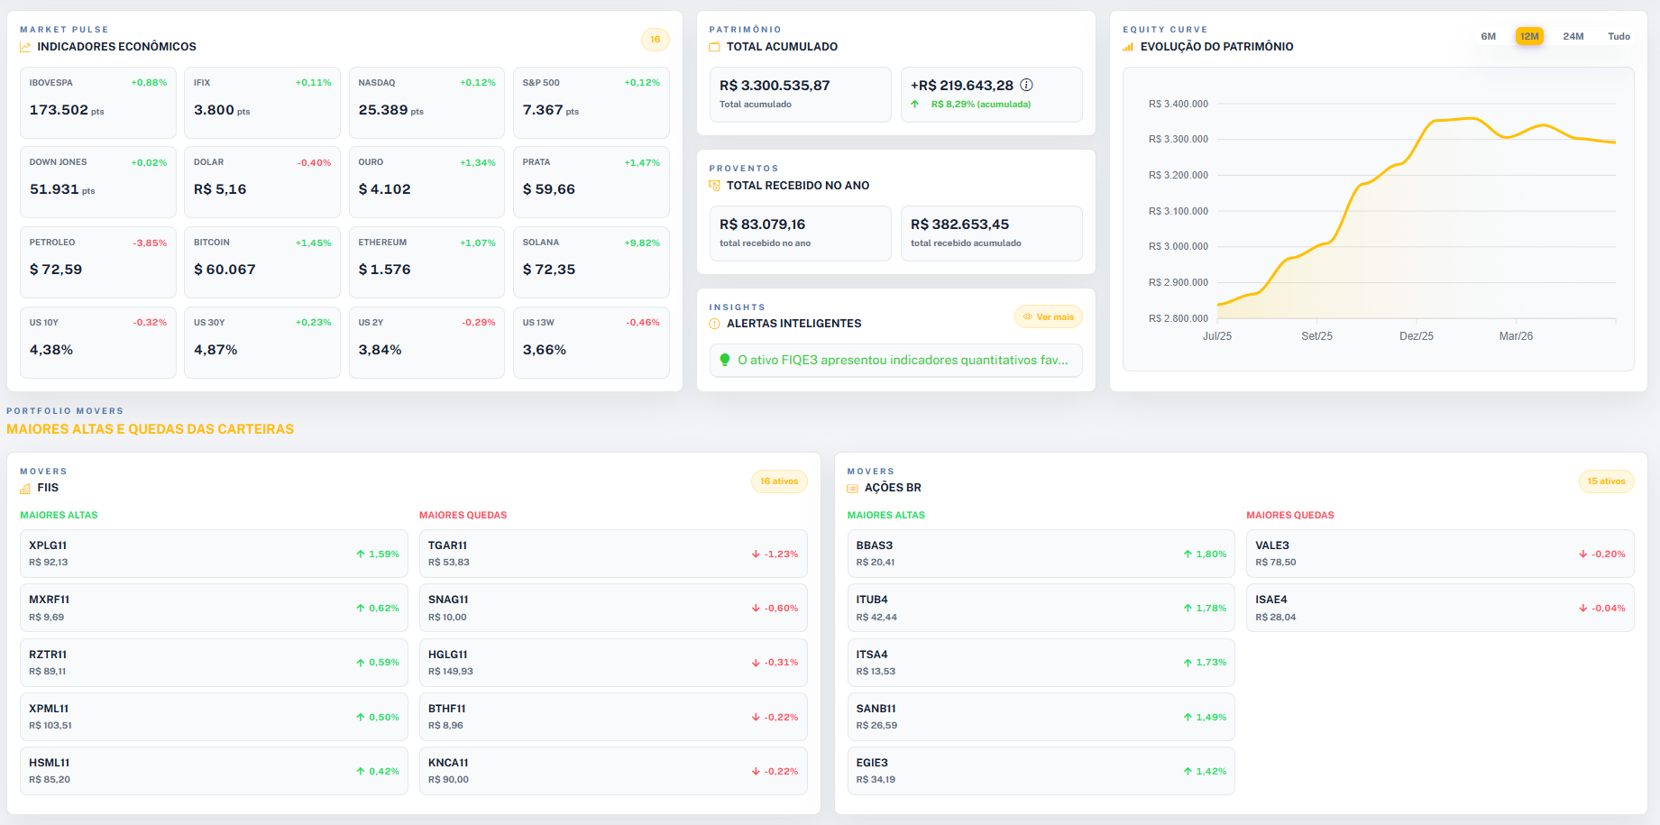Screen dimensions: 1660x825
Task: Click the down arrow in the ISAE4 row
Action: coord(1582,608)
